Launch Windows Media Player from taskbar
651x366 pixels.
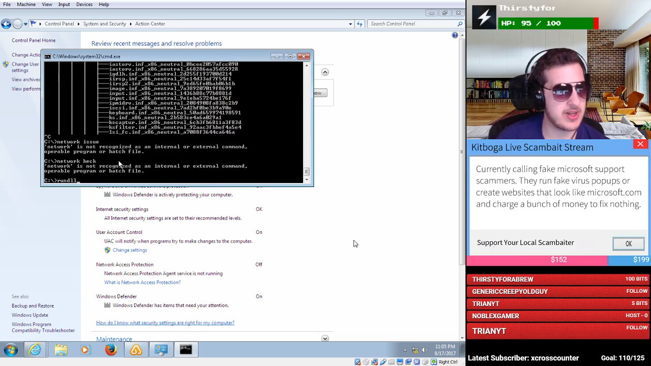[85, 350]
